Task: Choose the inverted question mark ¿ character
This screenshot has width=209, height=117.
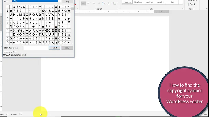Action: (x=24, y=30)
